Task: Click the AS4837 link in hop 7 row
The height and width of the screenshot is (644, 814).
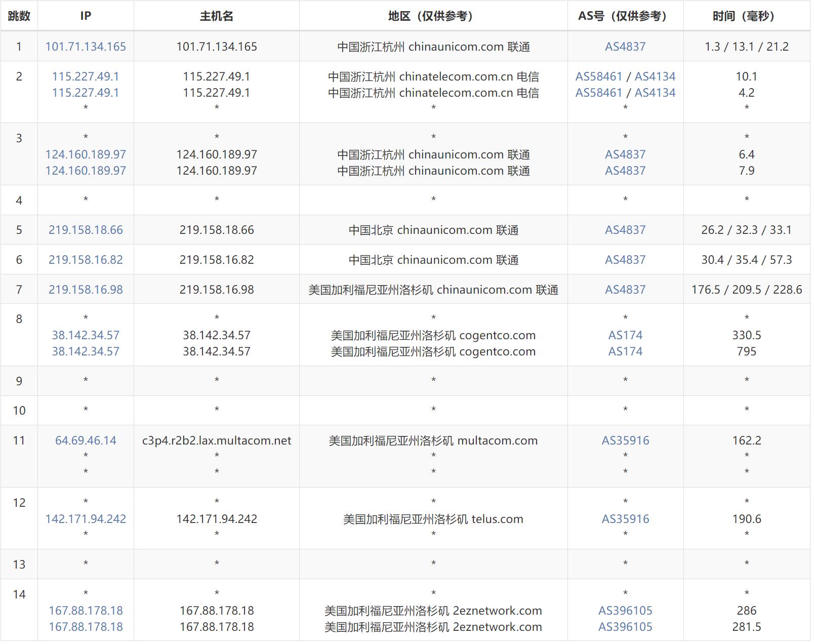Action: click(625, 290)
